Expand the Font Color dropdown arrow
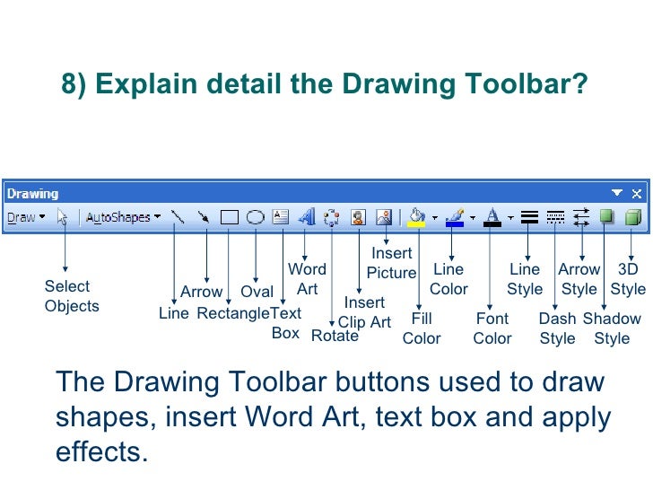This screenshot has width=653, height=490. coord(510,217)
